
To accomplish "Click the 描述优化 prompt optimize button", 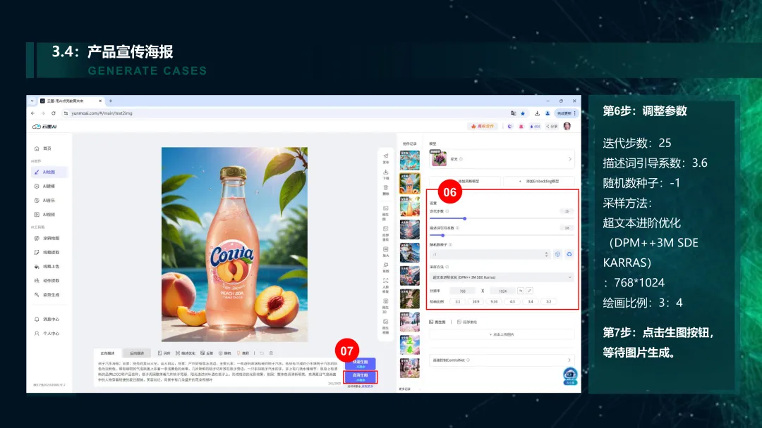I will [185, 353].
